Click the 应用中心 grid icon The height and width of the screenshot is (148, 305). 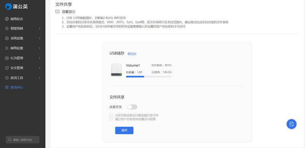click(7, 87)
